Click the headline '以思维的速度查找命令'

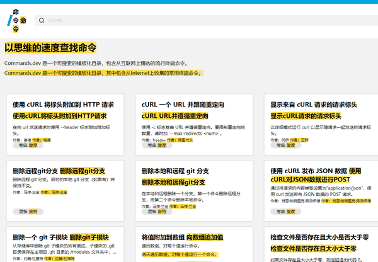[50, 47]
